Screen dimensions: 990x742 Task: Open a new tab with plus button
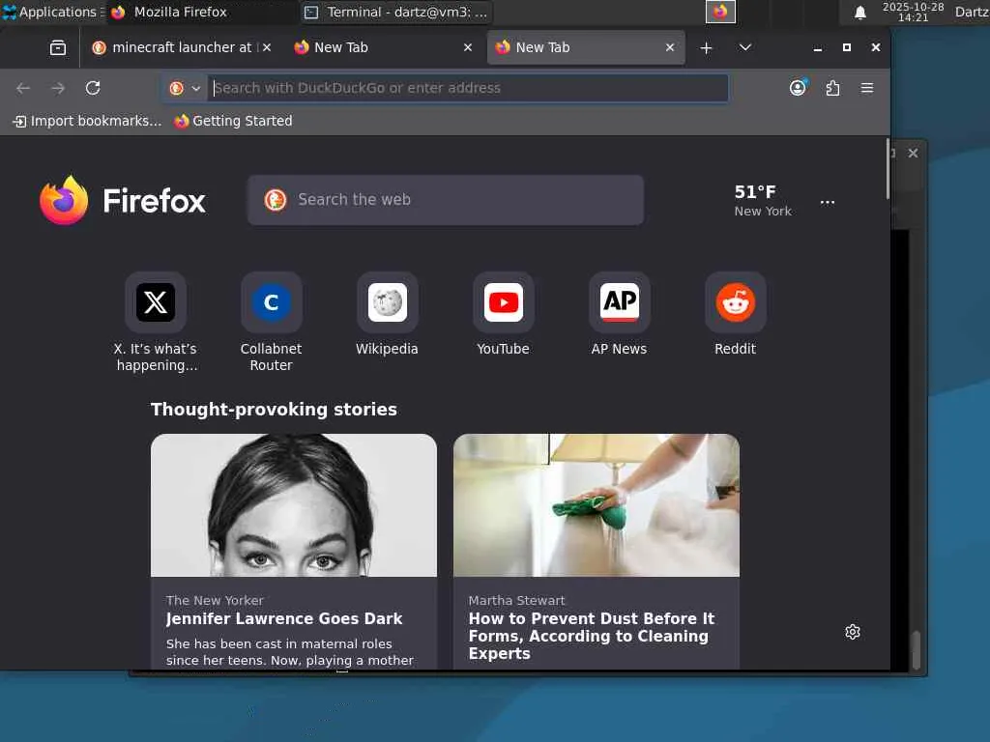click(706, 48)
